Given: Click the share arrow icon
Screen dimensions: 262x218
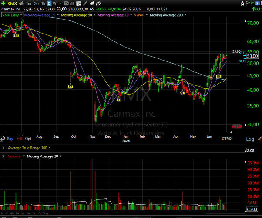Looking at the screenshot, I should [99, 3].
